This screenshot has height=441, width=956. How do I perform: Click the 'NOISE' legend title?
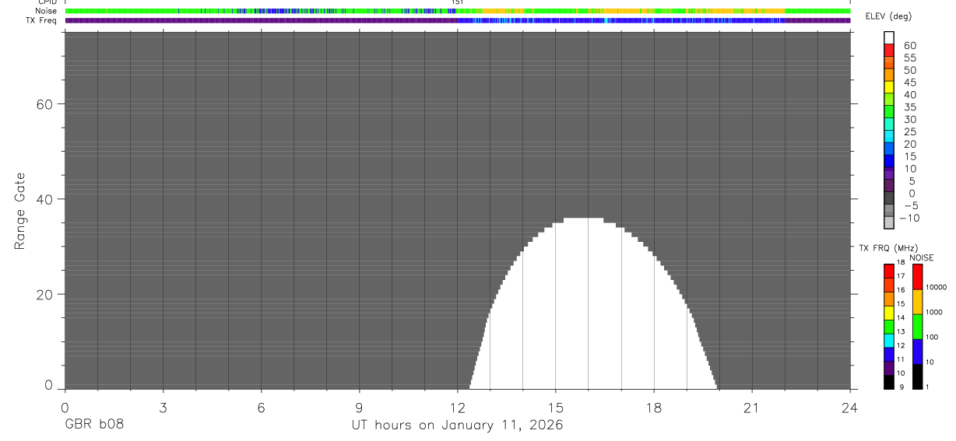click(922, 257)
